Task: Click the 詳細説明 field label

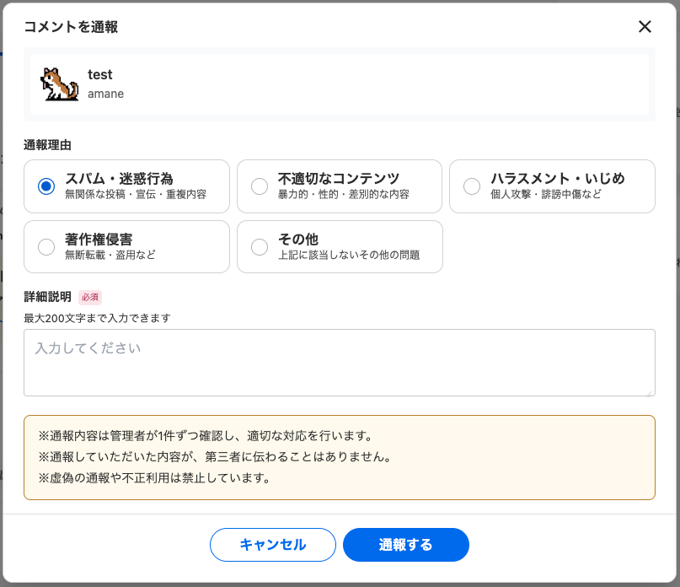Action: [x=47, y=297]
